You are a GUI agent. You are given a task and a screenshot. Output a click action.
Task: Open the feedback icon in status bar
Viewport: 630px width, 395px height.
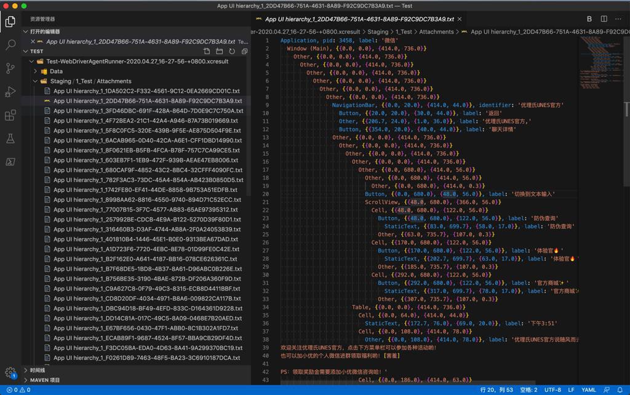607,390
